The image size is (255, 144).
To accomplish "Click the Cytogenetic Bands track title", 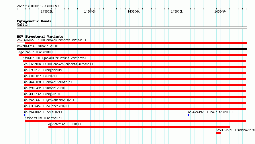I will coord(34,21).
